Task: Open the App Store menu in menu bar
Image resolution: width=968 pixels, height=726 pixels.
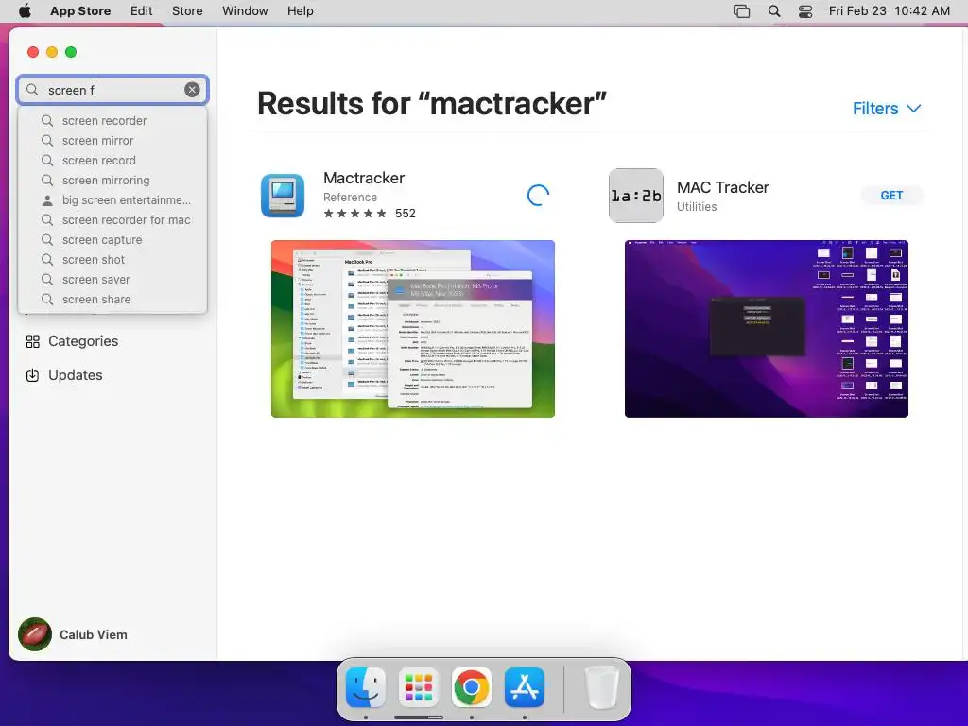Action: click(80, 11)
